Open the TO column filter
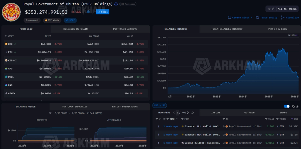 (224, 119)
